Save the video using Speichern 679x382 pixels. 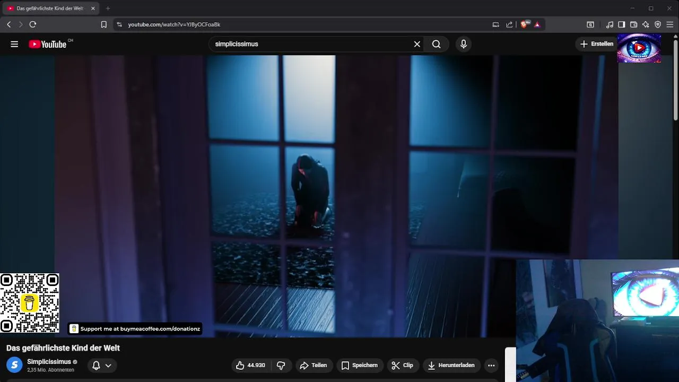pyautogui.click(x=359, y=365)
